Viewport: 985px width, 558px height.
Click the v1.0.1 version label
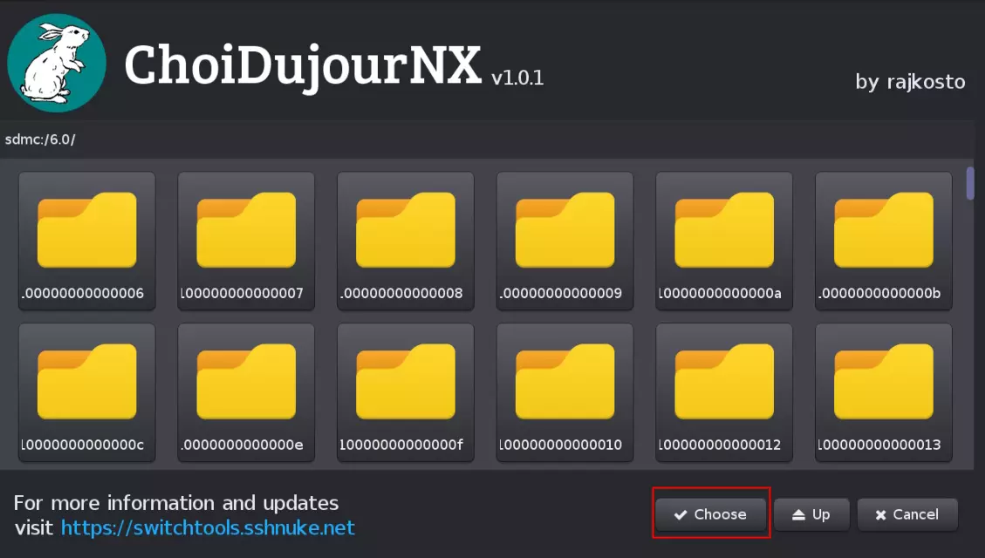click(517, 78)
